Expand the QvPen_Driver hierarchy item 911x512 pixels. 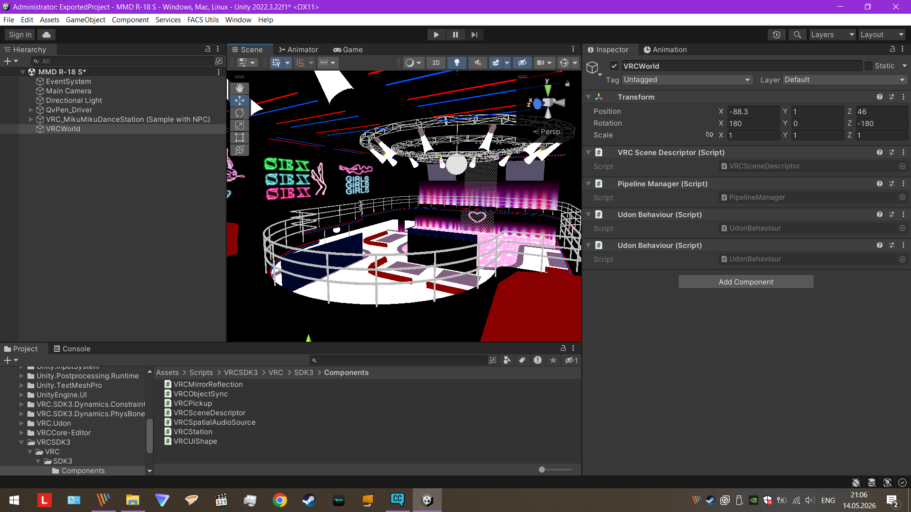pyautogui.click(x=31, y=110)
